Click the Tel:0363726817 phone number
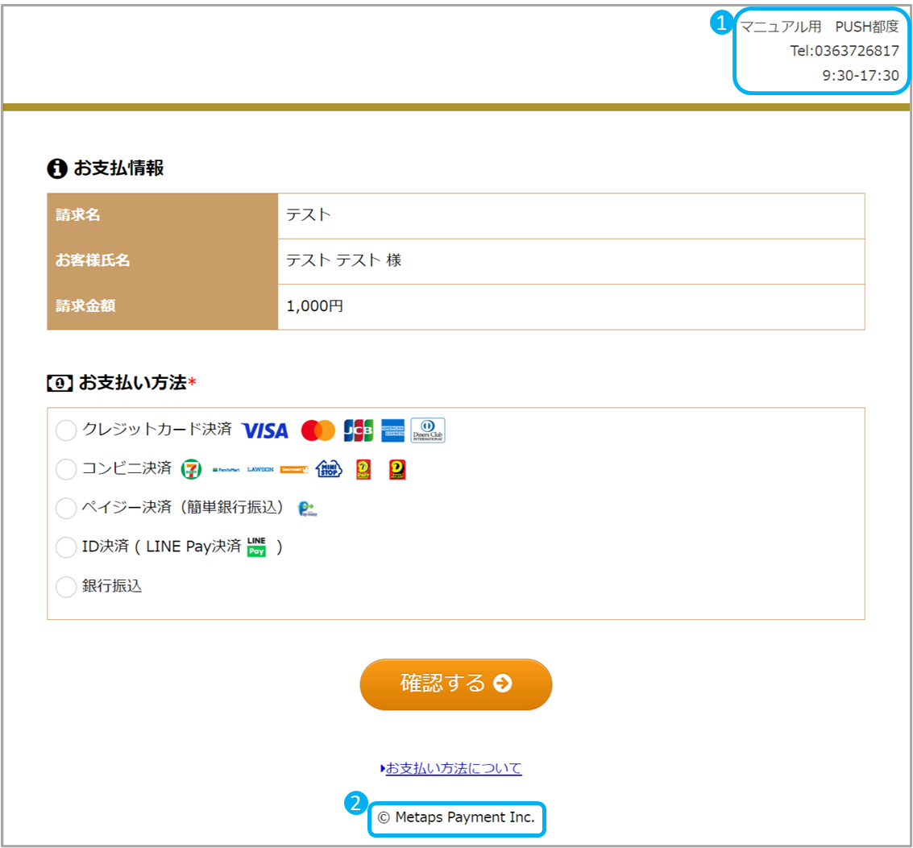Viewport: 913px width, 848px height. coord(845,51)
